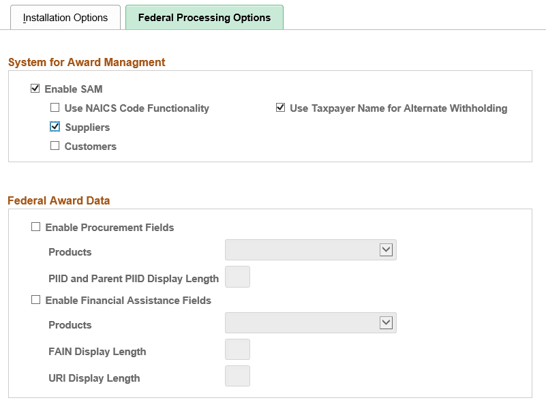Click the FAIN Display Length input box

point(237,349)
